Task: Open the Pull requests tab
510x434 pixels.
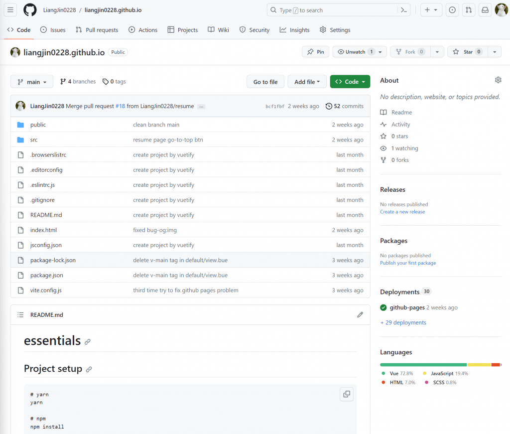Action: pyautogui.click(x=97, y=30)
